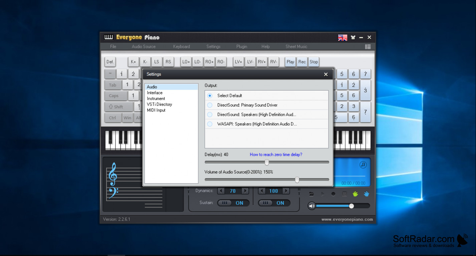Screen dimensions: 476x256
Task: Open the Sheet Music menu
Action: click(x=296, y=47)
